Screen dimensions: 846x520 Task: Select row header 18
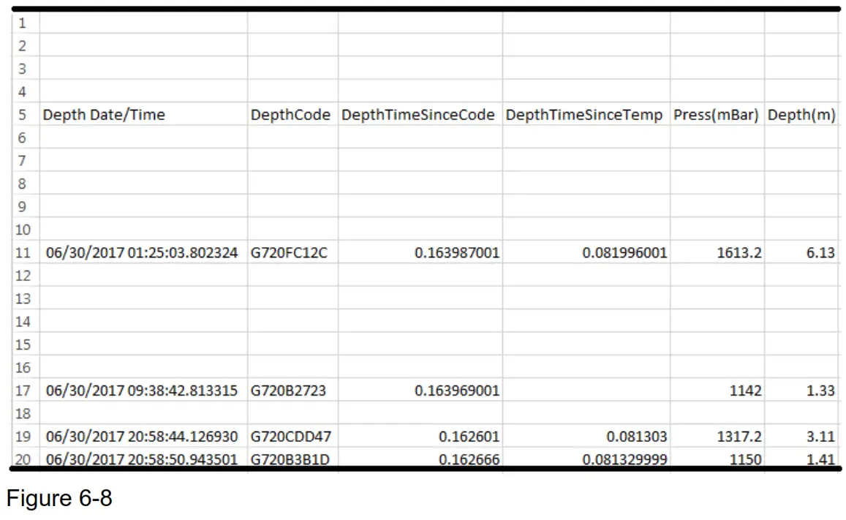click(26, 413)
